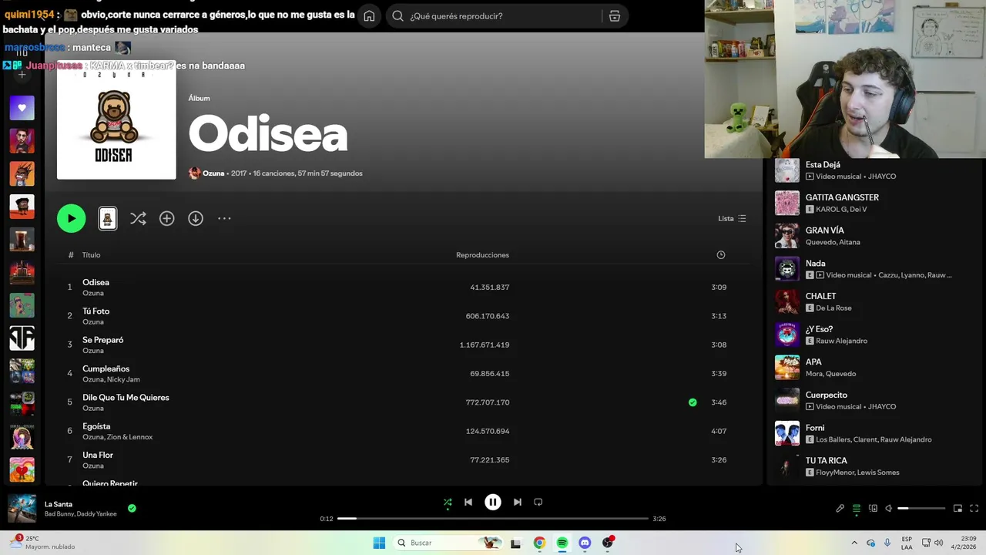Click the Spotify volume slider

coord(921,509)
